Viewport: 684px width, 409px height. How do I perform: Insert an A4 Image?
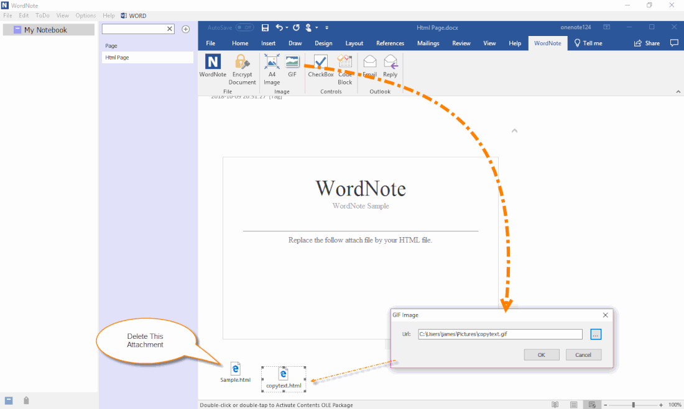[271, 70]
